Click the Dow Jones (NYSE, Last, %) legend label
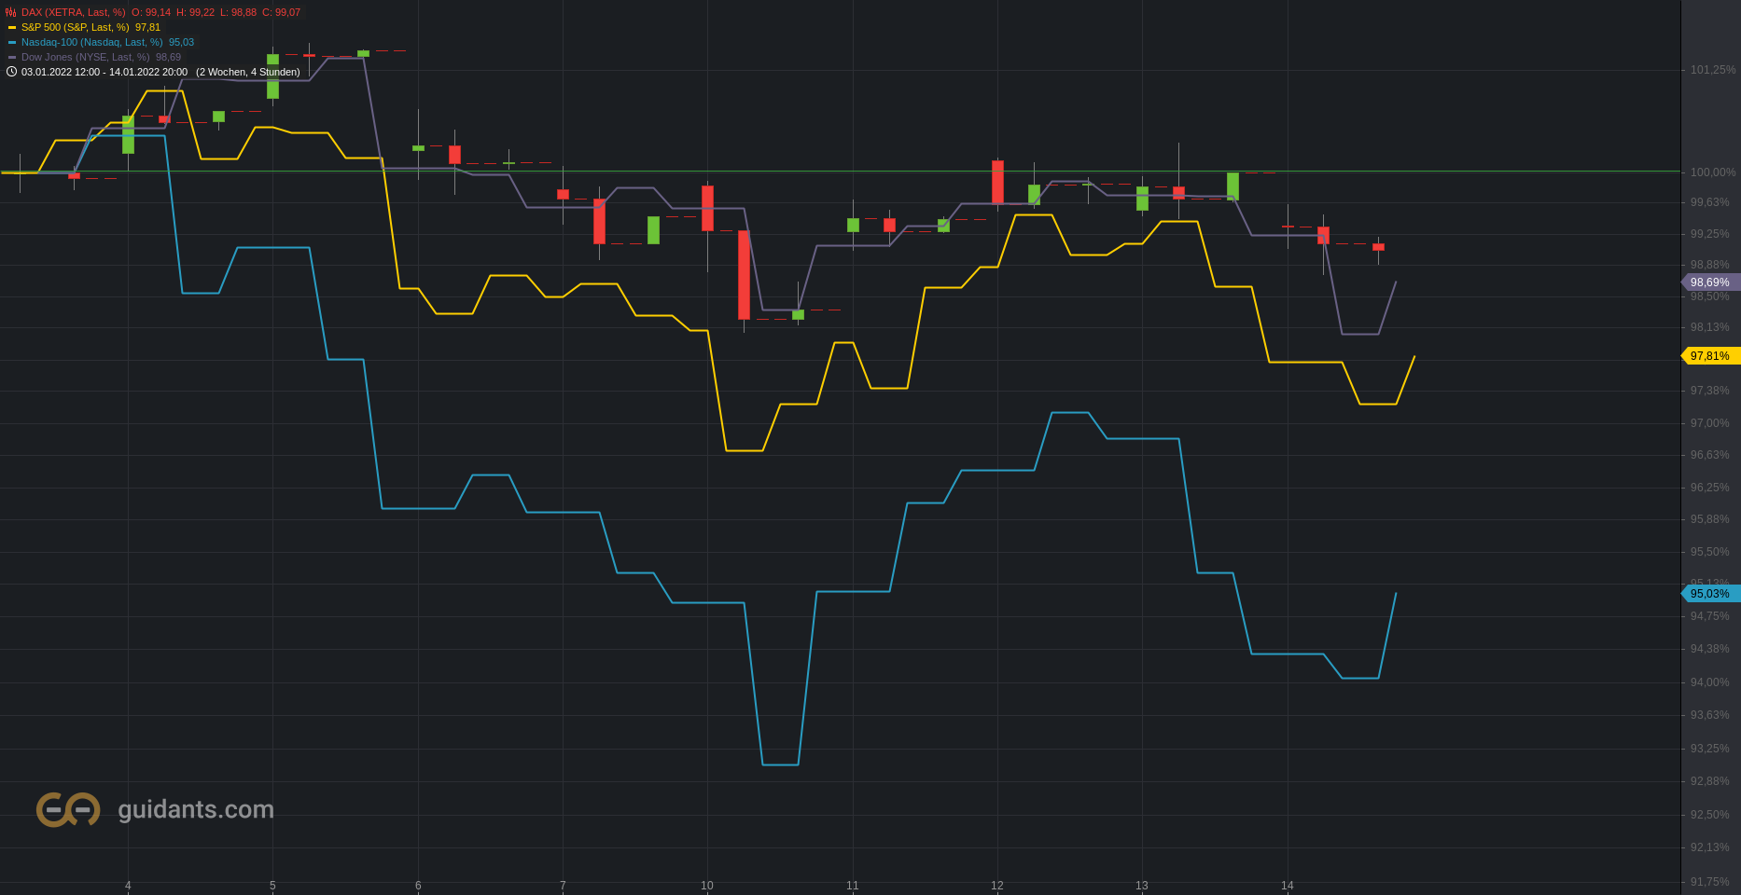Viewport: 1741px width, 895px height. [x=85, y=57]
